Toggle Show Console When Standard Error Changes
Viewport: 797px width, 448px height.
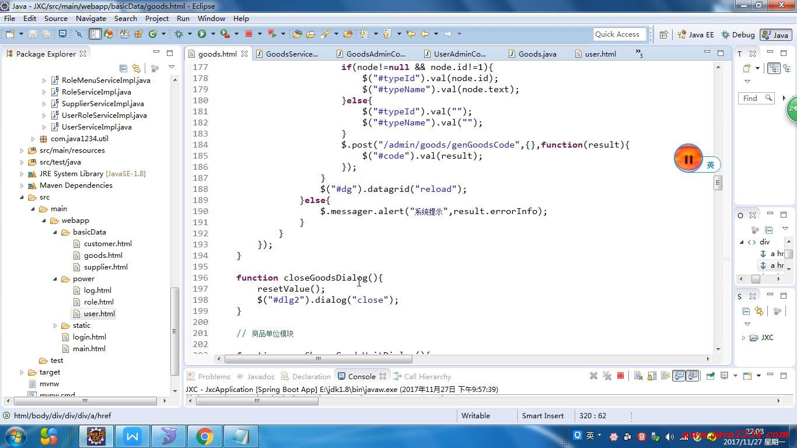(692, 376)
